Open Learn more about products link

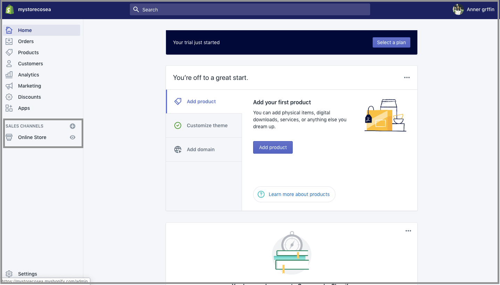(299, 194)
